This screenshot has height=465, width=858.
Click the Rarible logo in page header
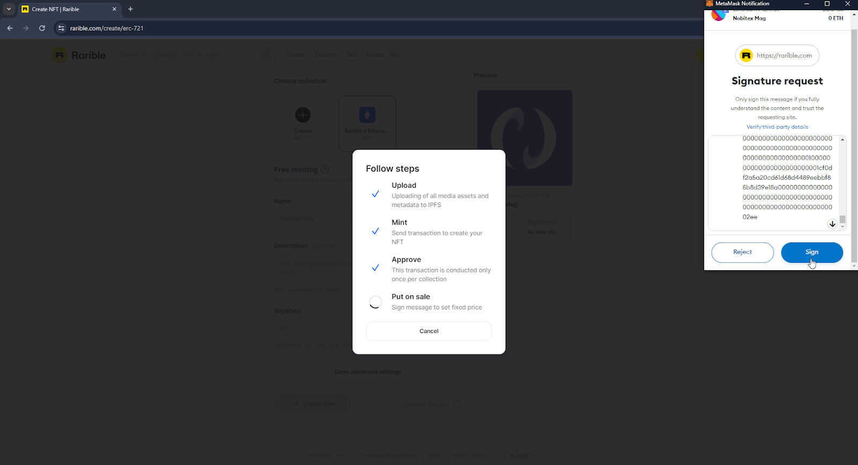pos(79,55)
